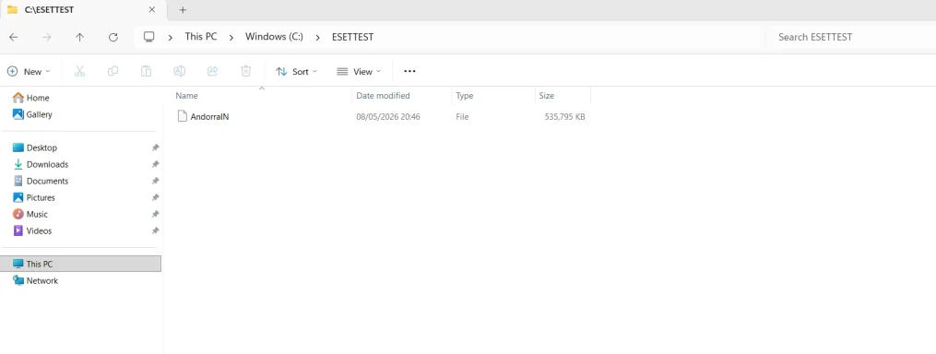Viewport: 936px width, 354px height.
Task: Open the View options dropdown
Action: point(359,72)
